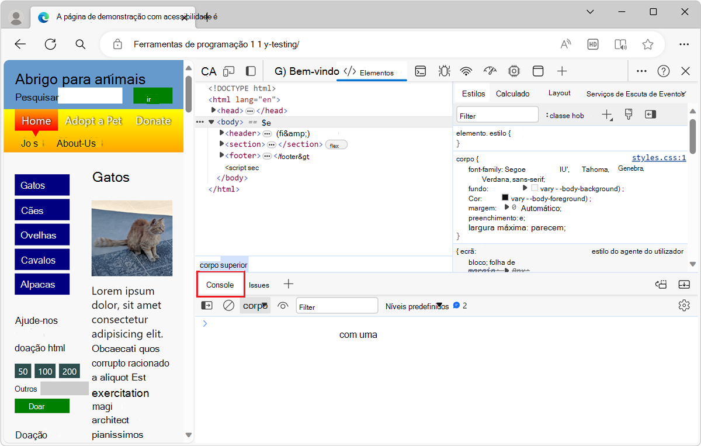
Task: Click the Adopt a Pet nav link
Action: tap(93, 121)
